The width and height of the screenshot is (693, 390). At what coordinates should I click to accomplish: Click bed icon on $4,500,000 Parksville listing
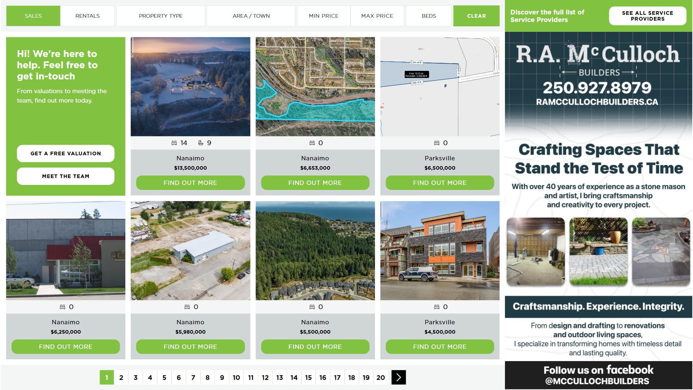pyautogui.click(x=436, y=307)
